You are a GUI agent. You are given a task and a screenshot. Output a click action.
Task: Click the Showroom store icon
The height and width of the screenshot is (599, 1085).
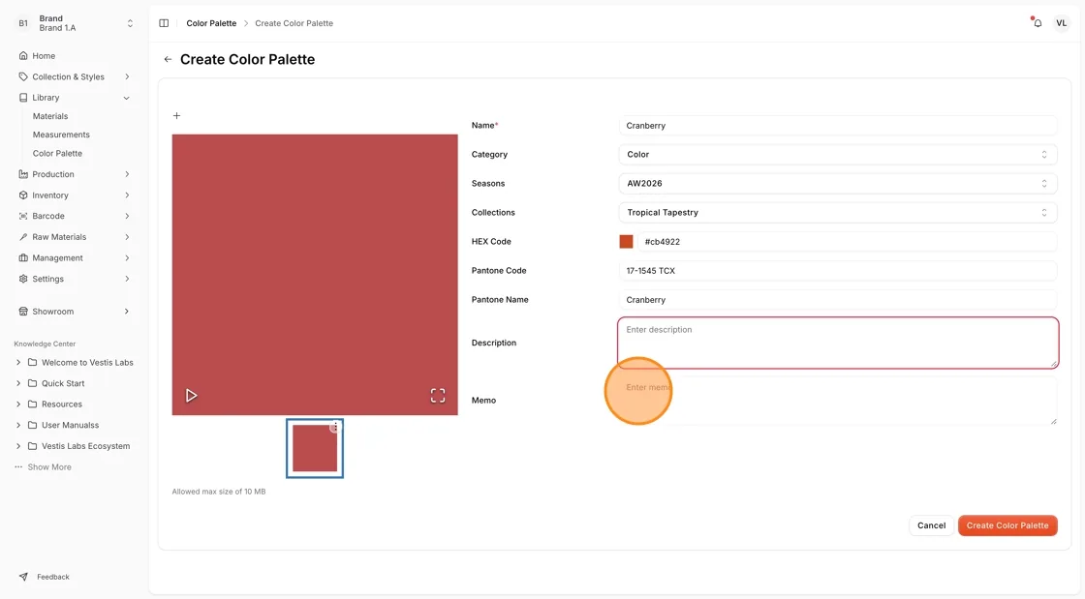[x=23, y=311]
